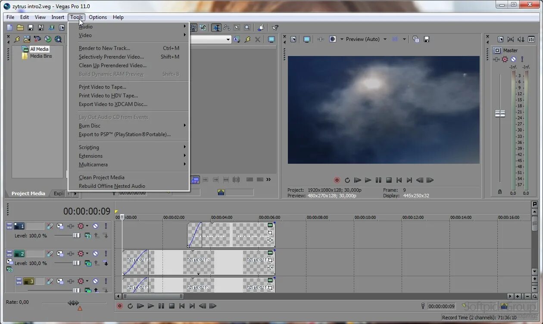Toggle Split Screen View in preview
This screenshot has height=324, width=543.
pyautogui.click(x=332, y=39)
